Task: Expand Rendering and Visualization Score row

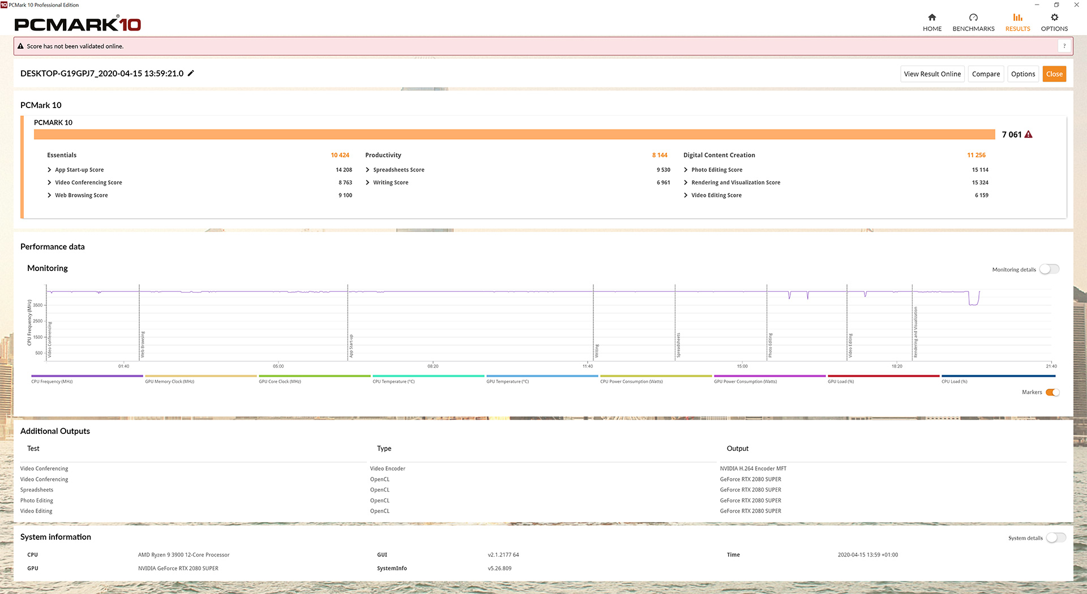Action: (686, 183)
